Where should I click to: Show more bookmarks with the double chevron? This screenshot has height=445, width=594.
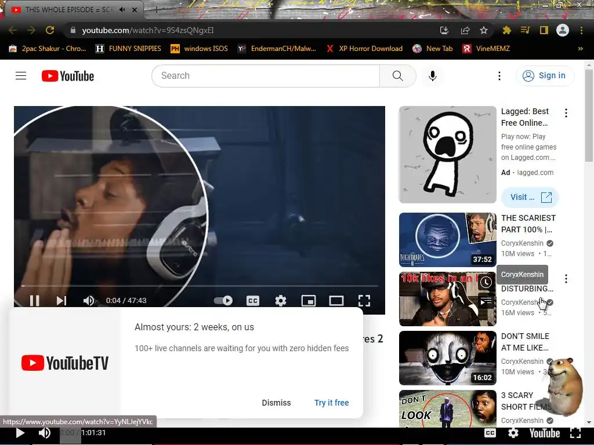[x=580, y=49]
